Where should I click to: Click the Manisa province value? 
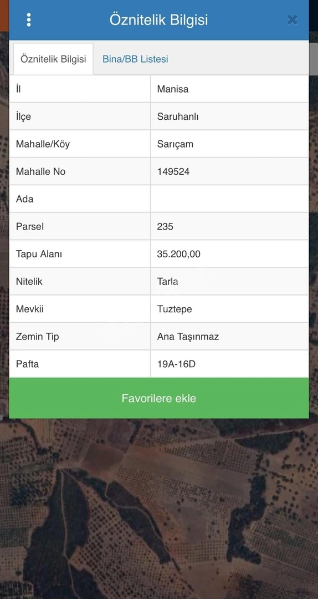[x=172, y=89]
